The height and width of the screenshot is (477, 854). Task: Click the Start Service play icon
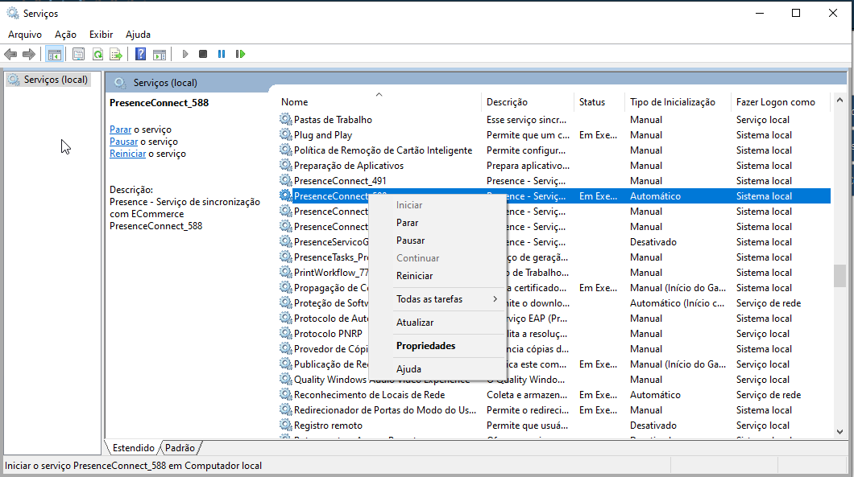click(x=185, y=54)
